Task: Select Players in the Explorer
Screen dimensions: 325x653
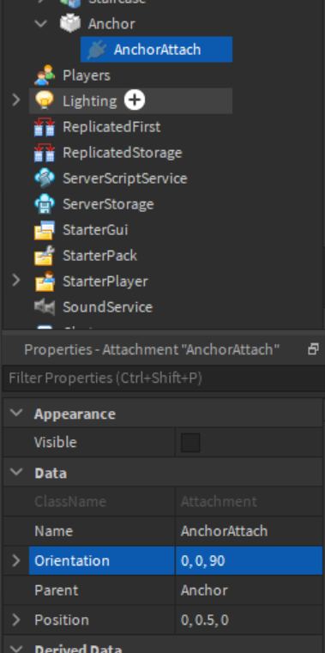Action: (86, 76)
